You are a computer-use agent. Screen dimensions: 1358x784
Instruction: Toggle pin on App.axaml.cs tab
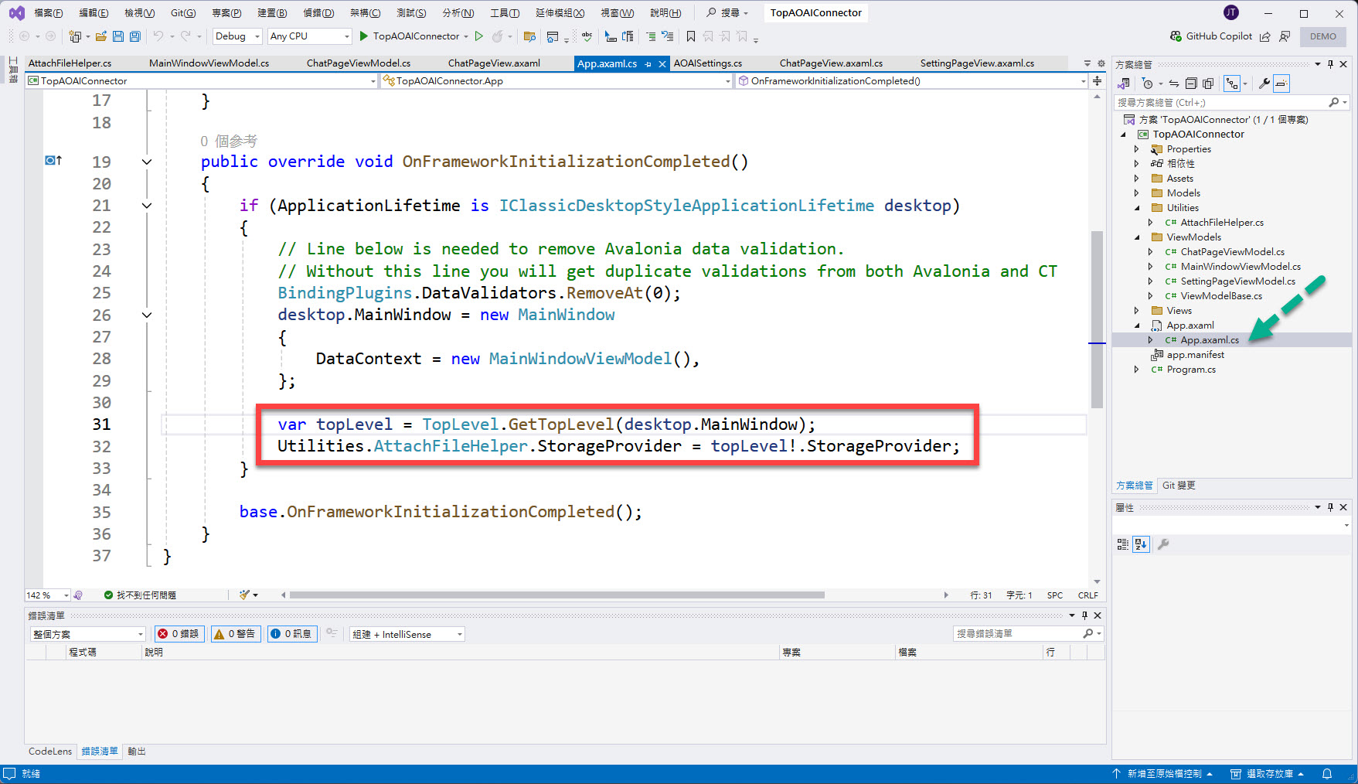pyautogui.click(x=648, y=63)
